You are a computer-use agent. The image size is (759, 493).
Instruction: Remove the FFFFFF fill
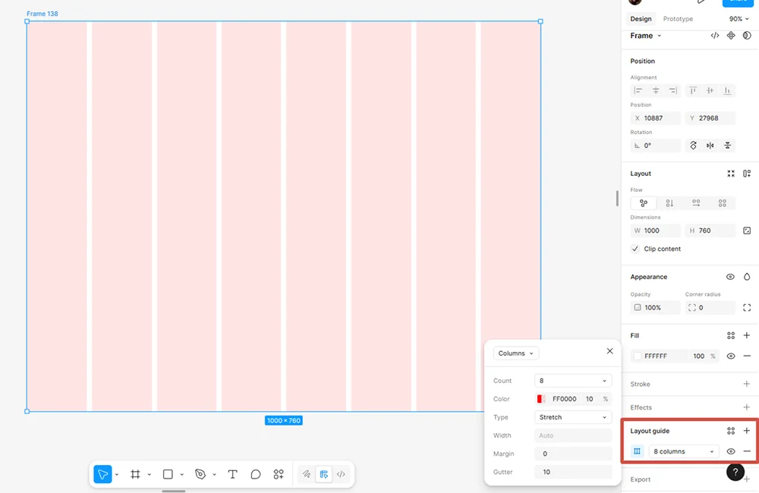pyautogui.click(x=747, y=356)
